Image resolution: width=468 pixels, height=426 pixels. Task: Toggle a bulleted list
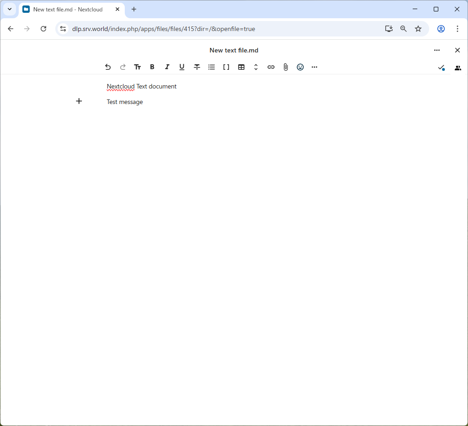(211, 67)
